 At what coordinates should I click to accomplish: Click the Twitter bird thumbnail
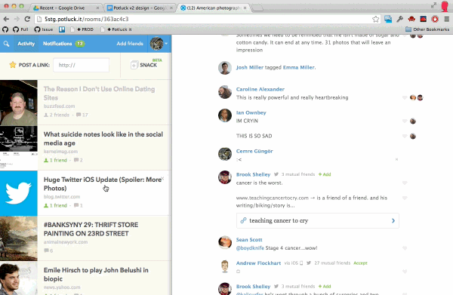(x=18, y=193)
